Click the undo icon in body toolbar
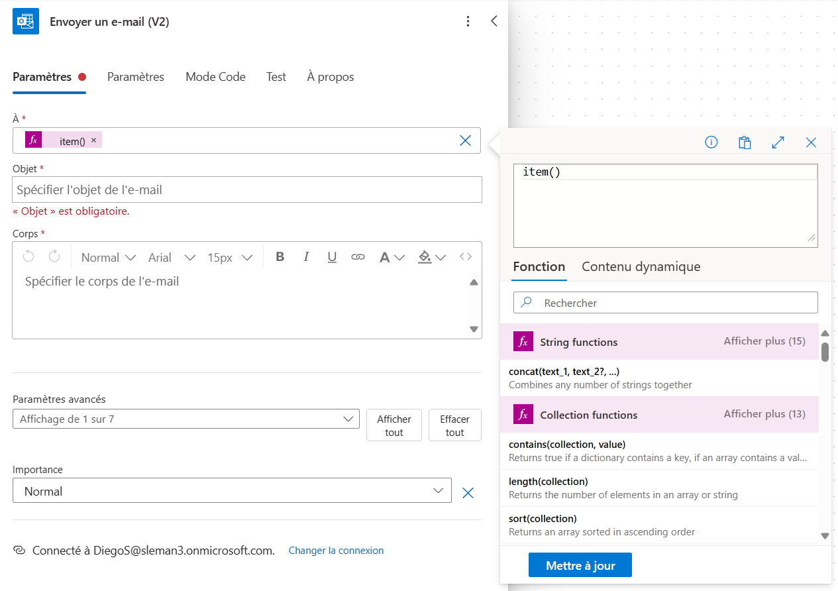The image size is (838, 591). tap(28, 257)
